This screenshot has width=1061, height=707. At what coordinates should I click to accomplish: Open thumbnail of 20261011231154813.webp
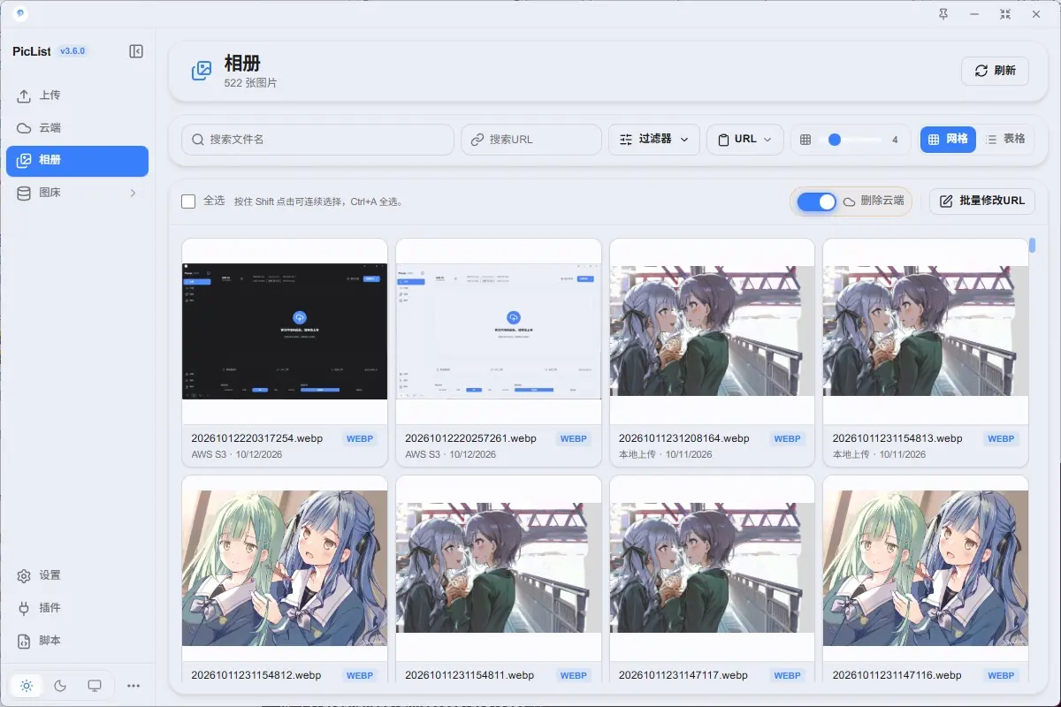(926, 331)
